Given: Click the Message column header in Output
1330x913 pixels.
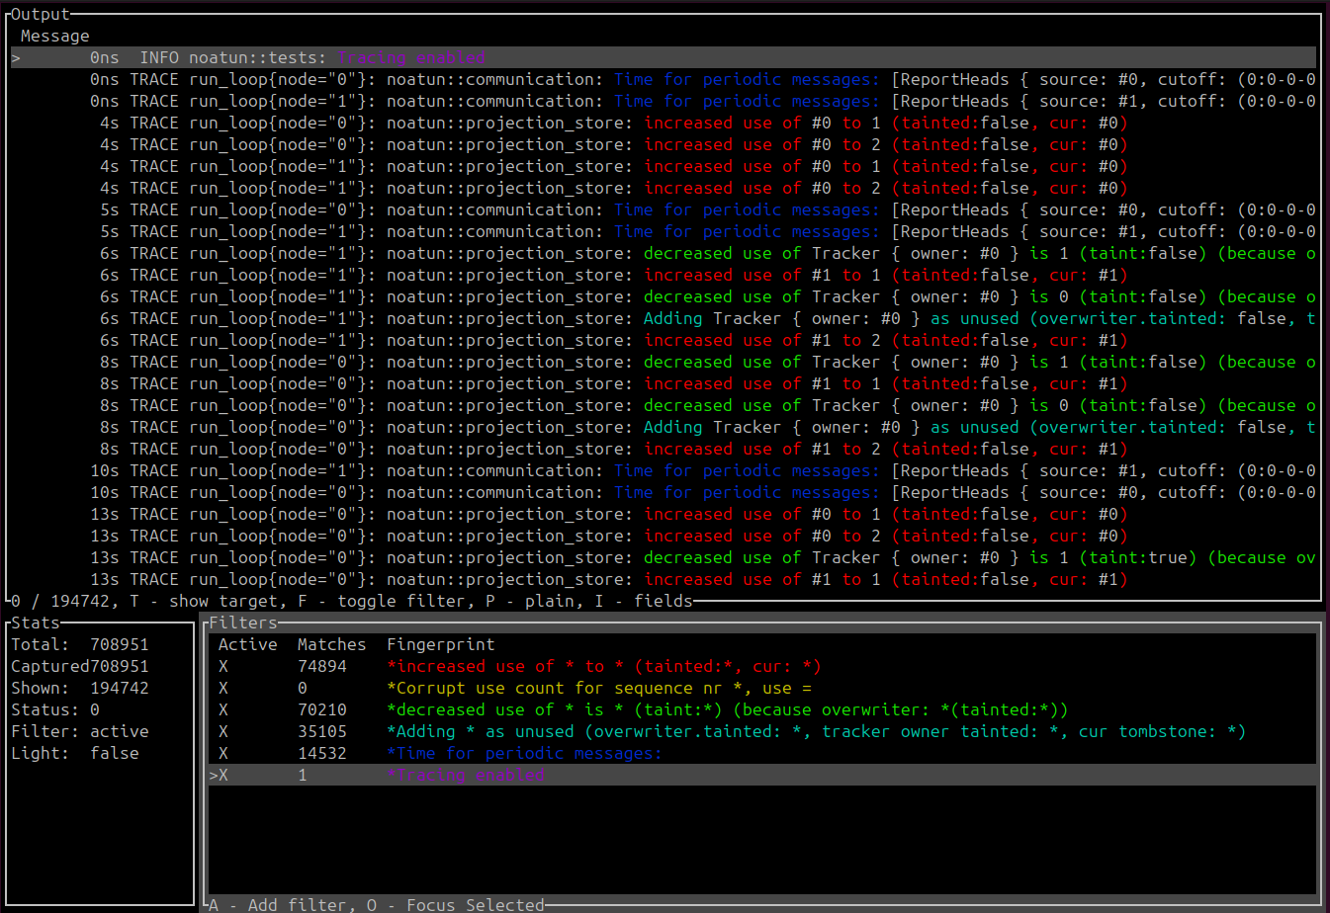Looking at the screenshot, I should 54,37.
